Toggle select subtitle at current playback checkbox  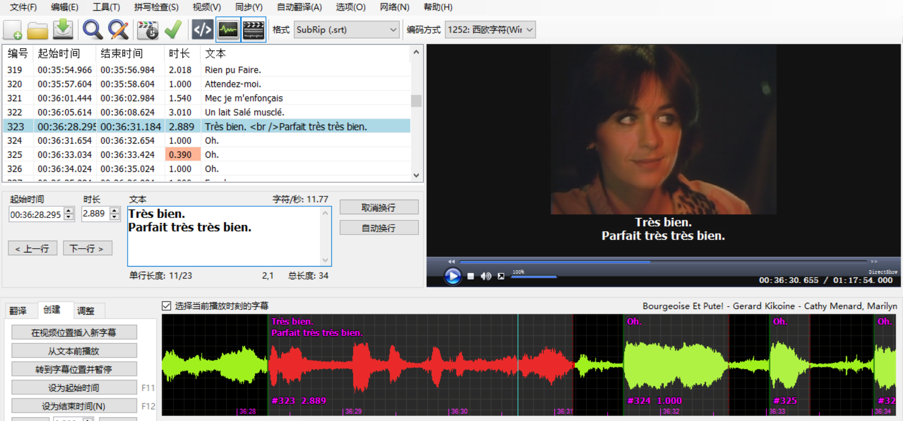point(167,306)
